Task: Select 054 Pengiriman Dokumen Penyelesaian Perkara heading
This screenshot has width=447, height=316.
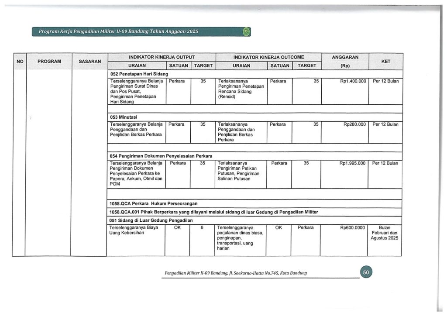Action: click(161, 156)
